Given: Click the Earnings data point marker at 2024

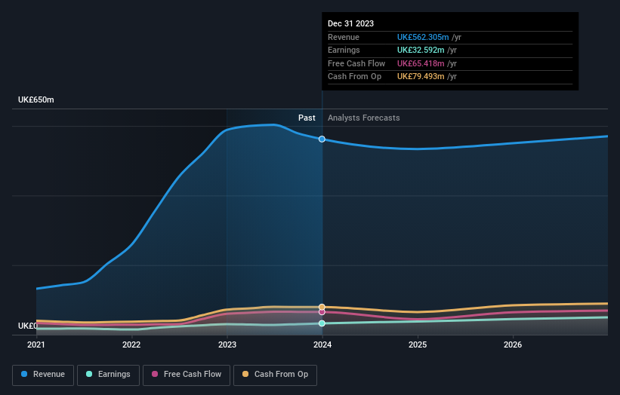Looking at the screenshot, I should [322, 323].
